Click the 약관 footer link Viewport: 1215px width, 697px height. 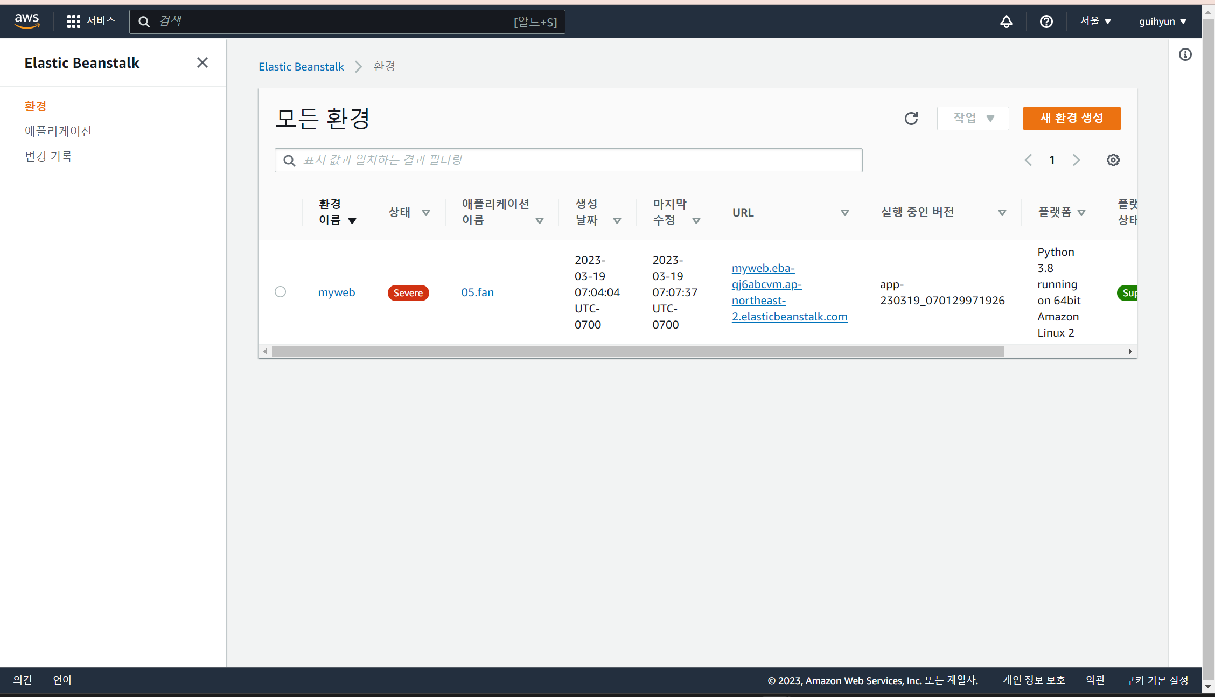1095,680
